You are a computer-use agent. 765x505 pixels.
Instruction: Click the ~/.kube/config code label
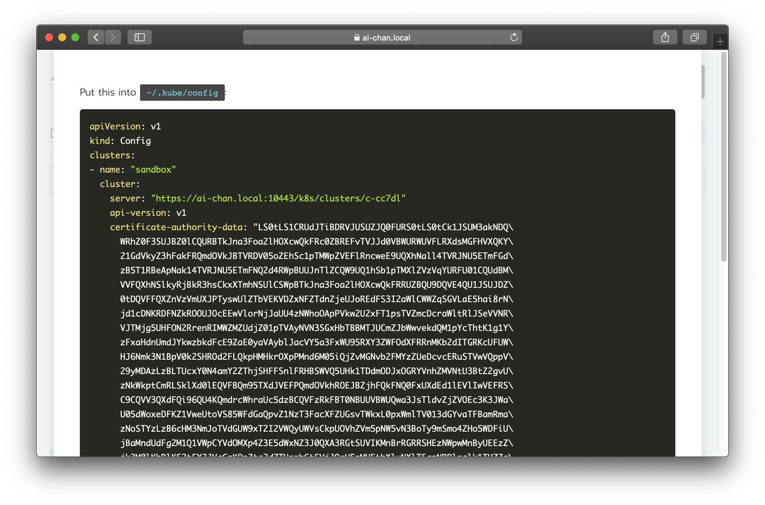(x=182, y=93)
